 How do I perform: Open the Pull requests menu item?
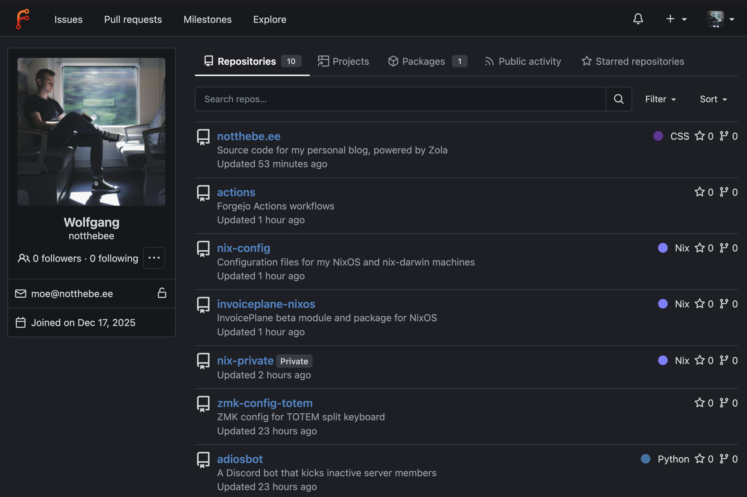[x=133, y=19]
